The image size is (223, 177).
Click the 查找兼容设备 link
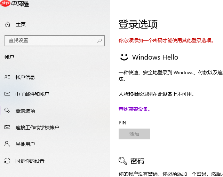(x=134, y=109)
